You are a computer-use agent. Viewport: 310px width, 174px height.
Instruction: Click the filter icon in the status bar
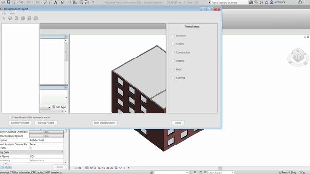click(302, 172)
